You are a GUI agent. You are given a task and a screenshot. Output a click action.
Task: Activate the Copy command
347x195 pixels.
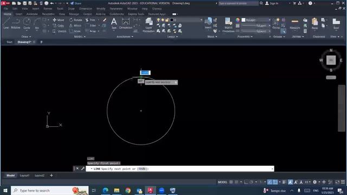tap(59, 25)
